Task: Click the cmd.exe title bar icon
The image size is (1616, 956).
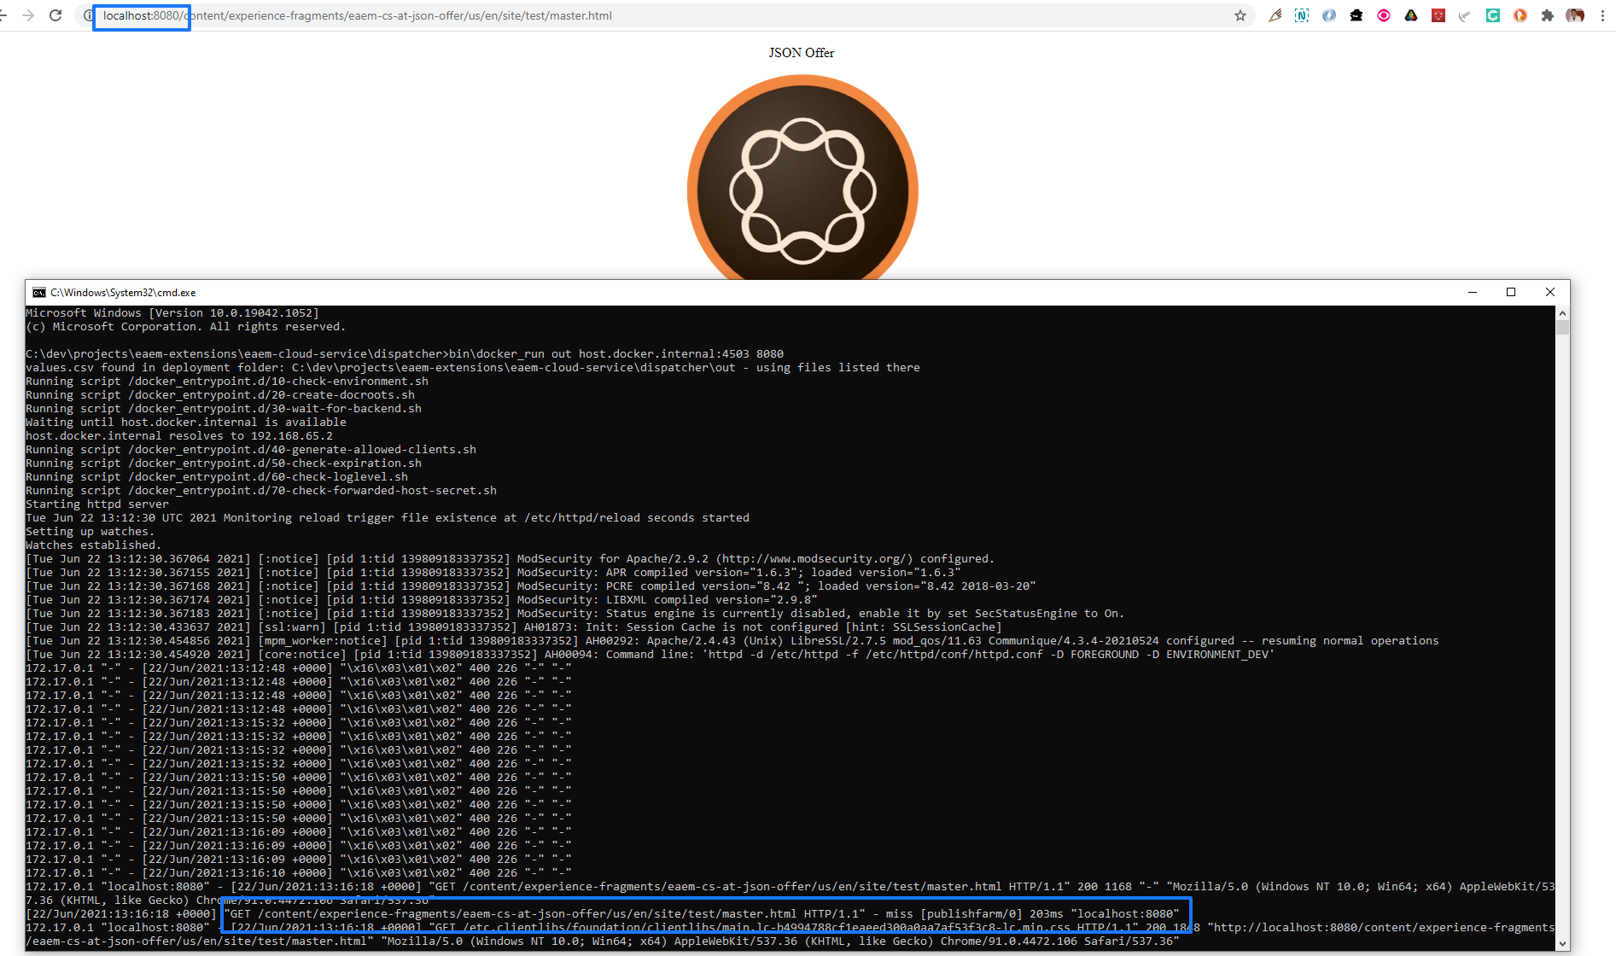Action: tap(39, 293)
